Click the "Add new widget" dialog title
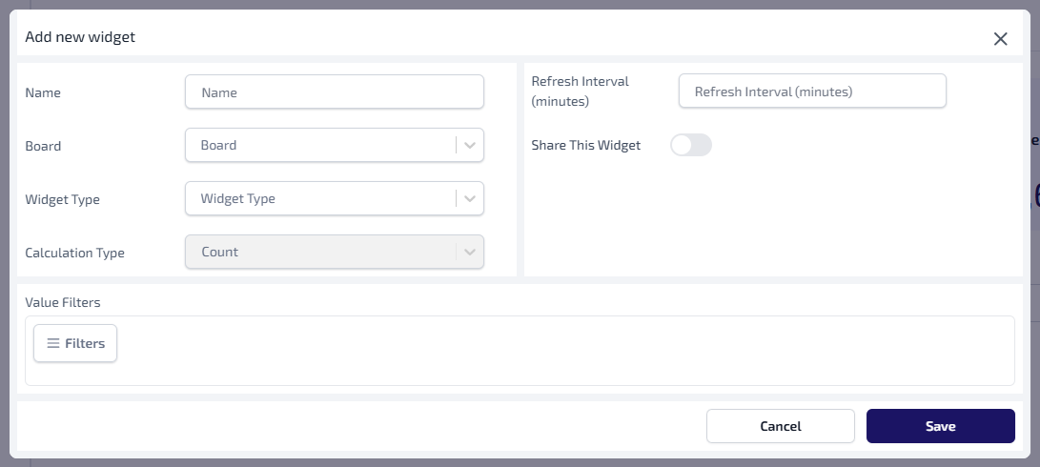This screenshot has width=1040, height=467. point(80,37)
